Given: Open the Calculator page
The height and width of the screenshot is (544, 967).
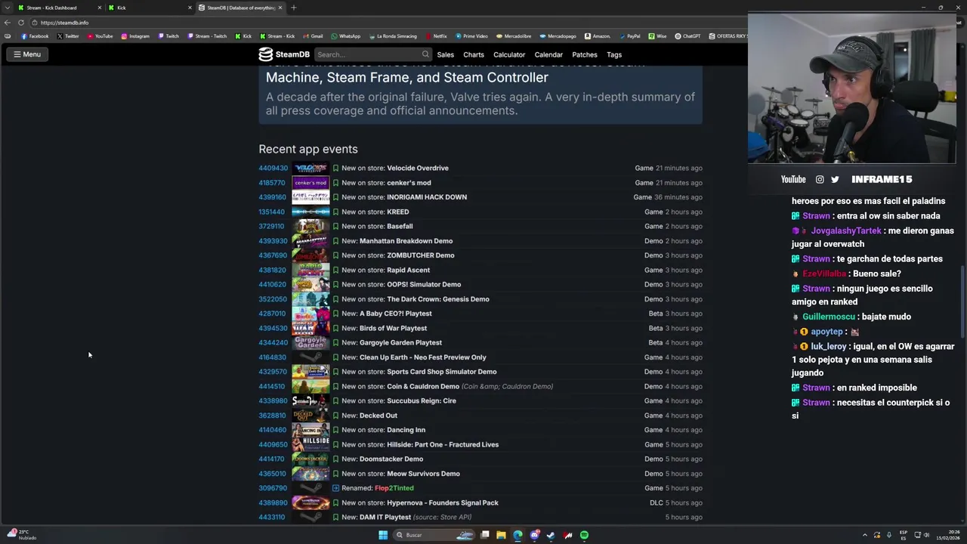Looking at the screenshot, I should [x=509, y=54].
